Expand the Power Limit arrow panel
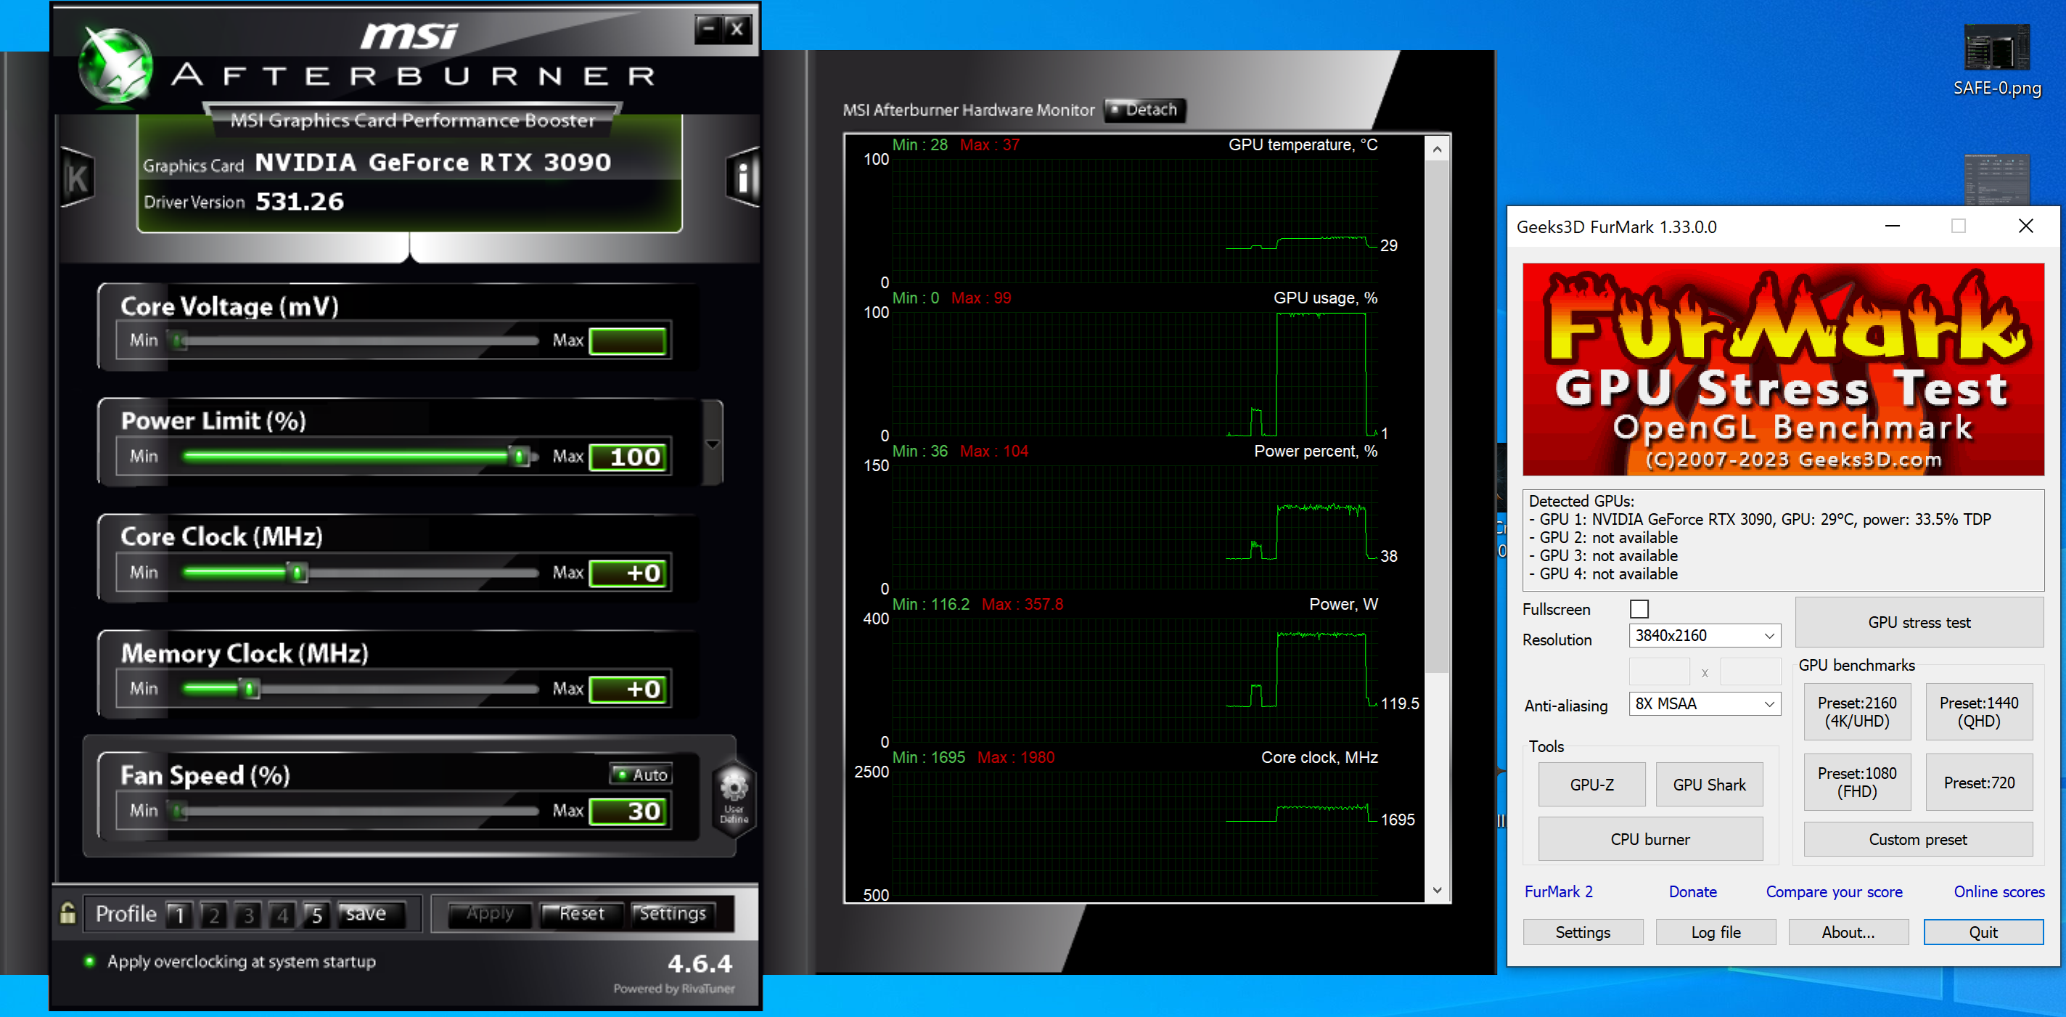The height and width of the screenshot is (1017, 2066). click(712, 444)
